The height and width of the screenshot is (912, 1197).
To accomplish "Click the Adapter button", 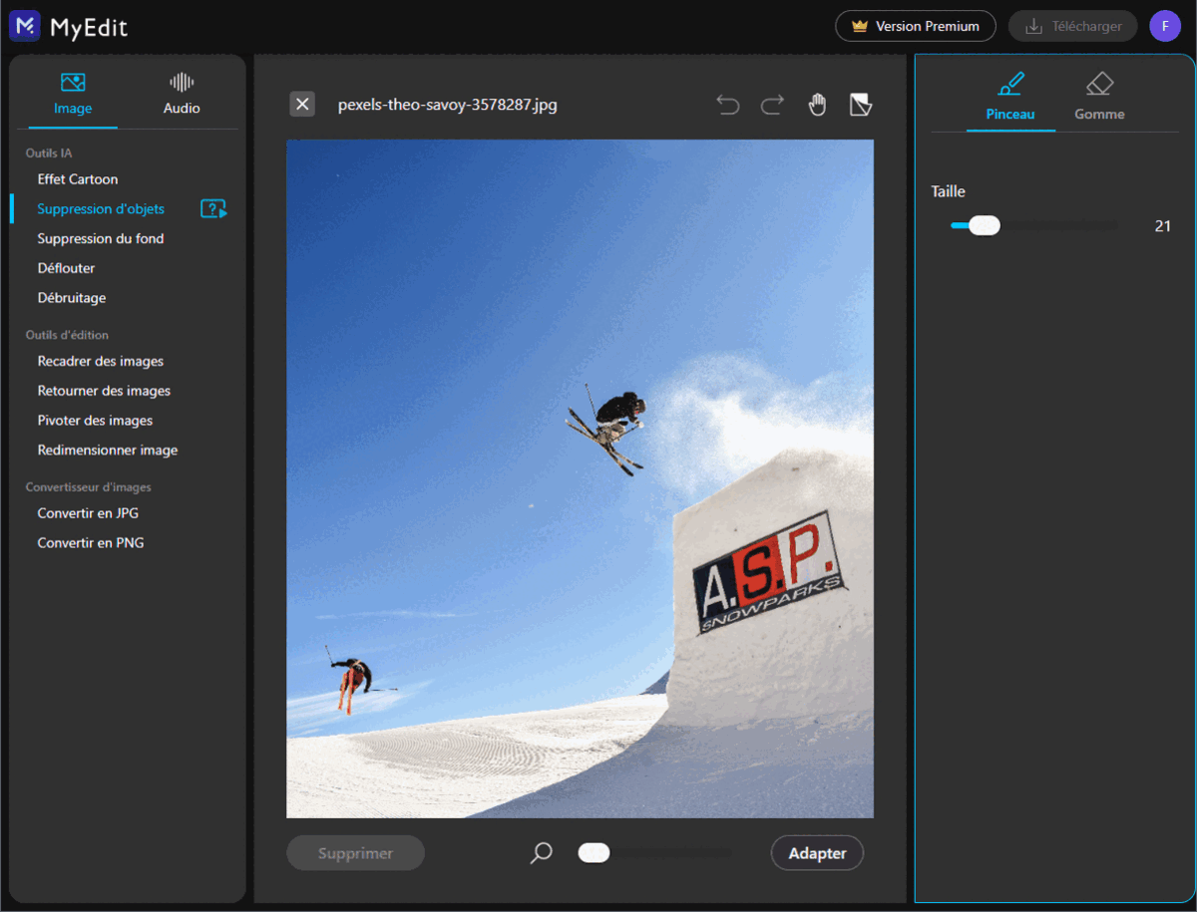I will coord(817,853).
